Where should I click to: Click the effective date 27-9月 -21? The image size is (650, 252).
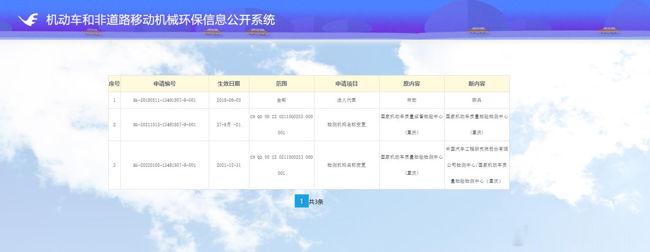pyautogui.click(x=229, y=125)
